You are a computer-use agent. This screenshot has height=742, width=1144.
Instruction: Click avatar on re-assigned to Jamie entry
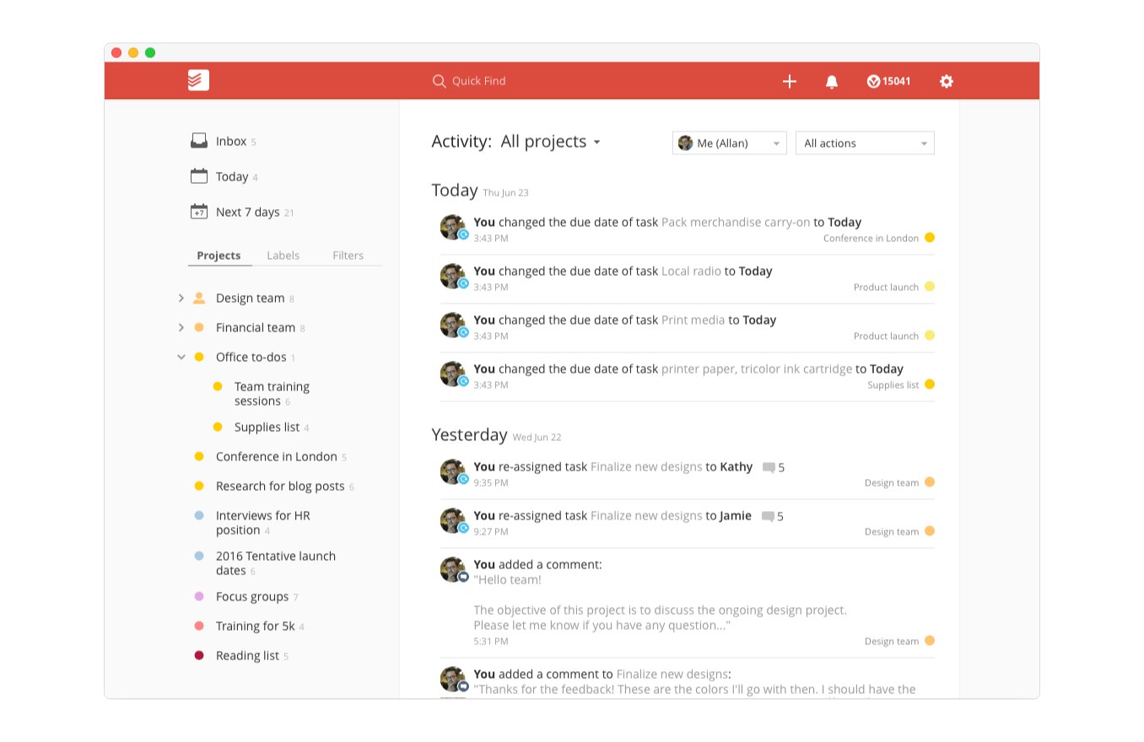tap(453, 520)
